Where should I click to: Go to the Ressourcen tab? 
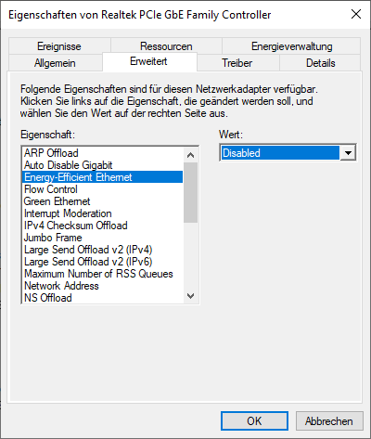pos(166,46)
